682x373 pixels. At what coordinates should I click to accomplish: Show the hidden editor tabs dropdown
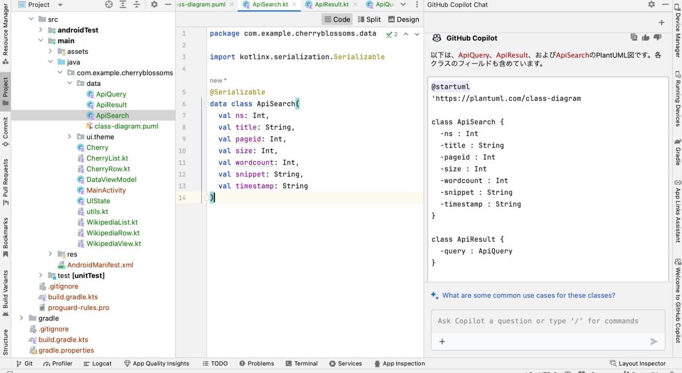pyautogui.click(x=403, y=5)
